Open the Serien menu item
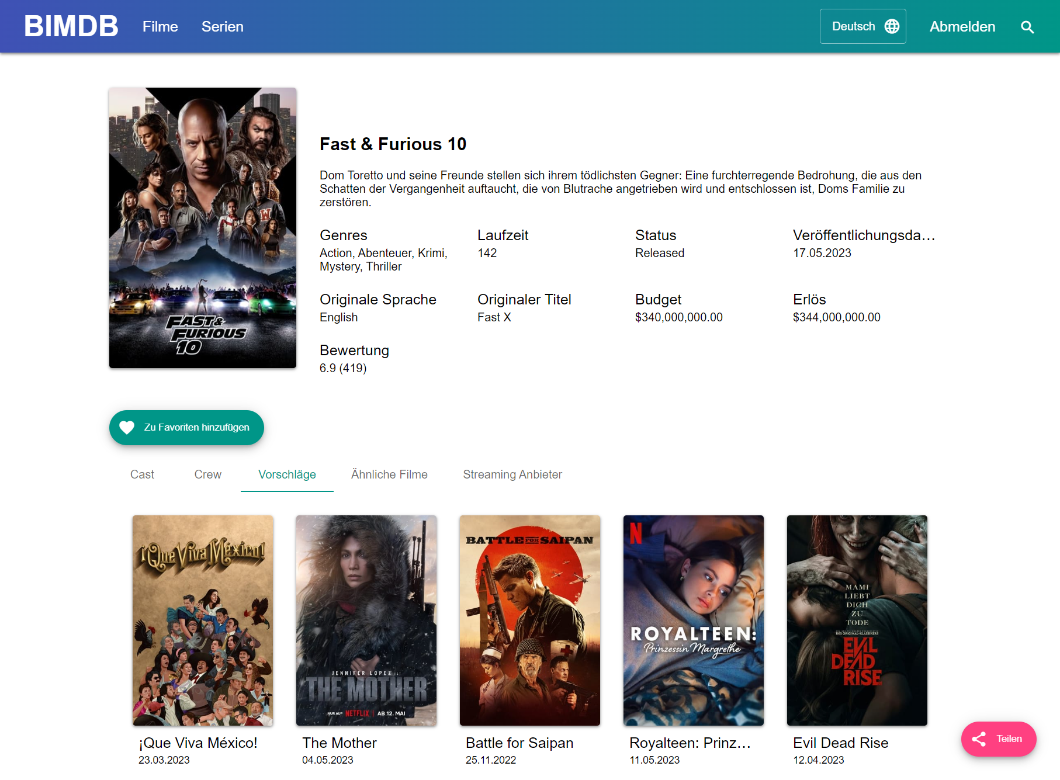Viewport: 1060px width, 780px height. coord(223,27)
